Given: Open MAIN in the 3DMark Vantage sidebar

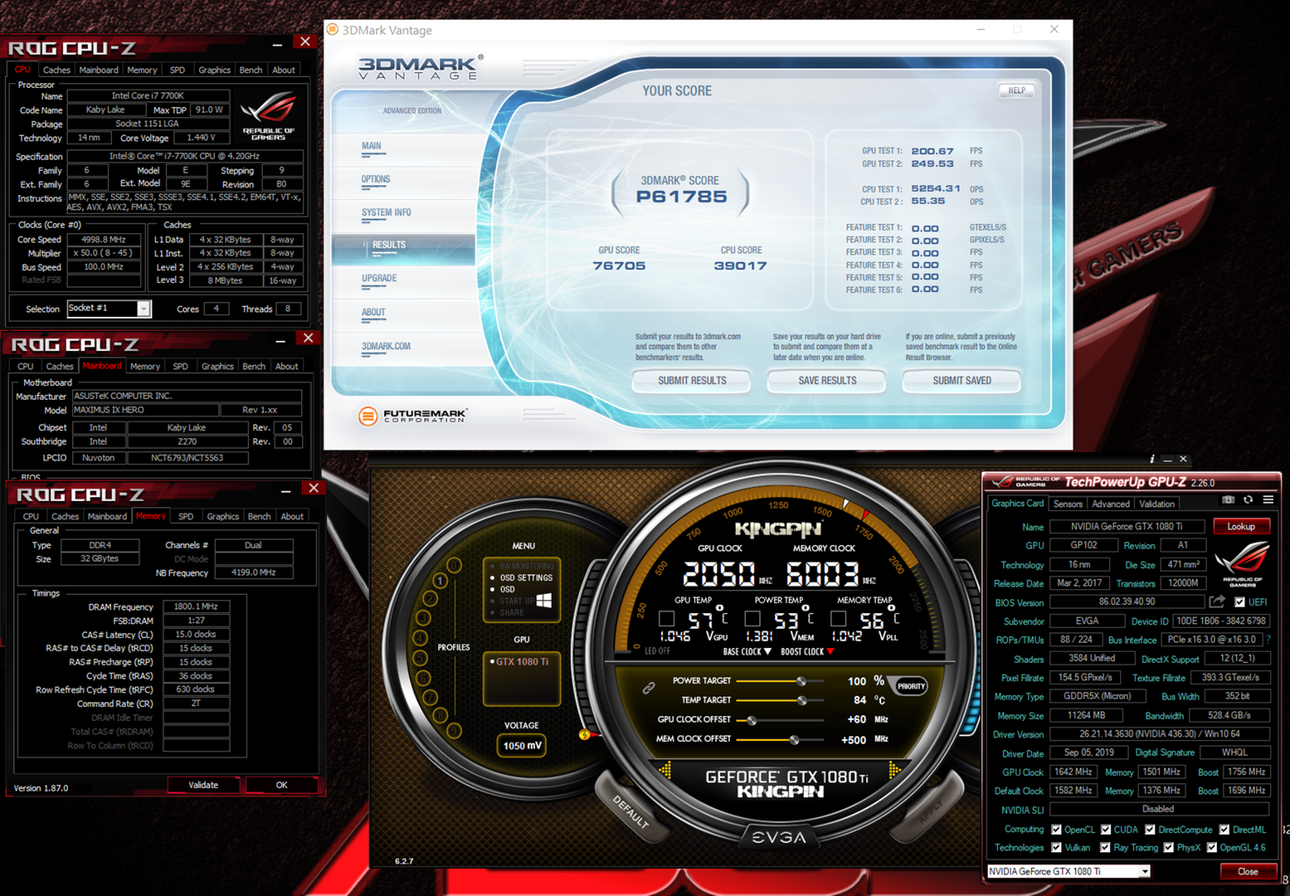Looking at the screenshot, I should [371, 146].
